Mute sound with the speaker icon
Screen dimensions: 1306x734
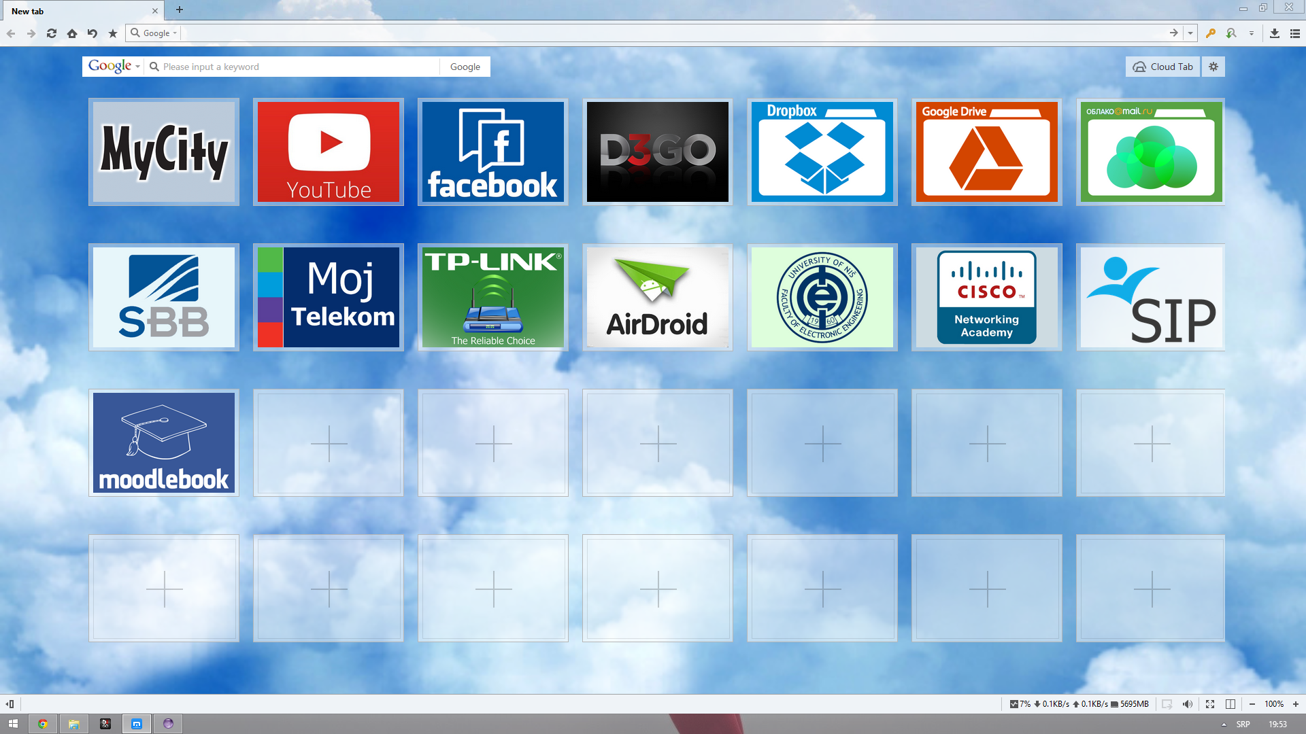(1188, 704)
